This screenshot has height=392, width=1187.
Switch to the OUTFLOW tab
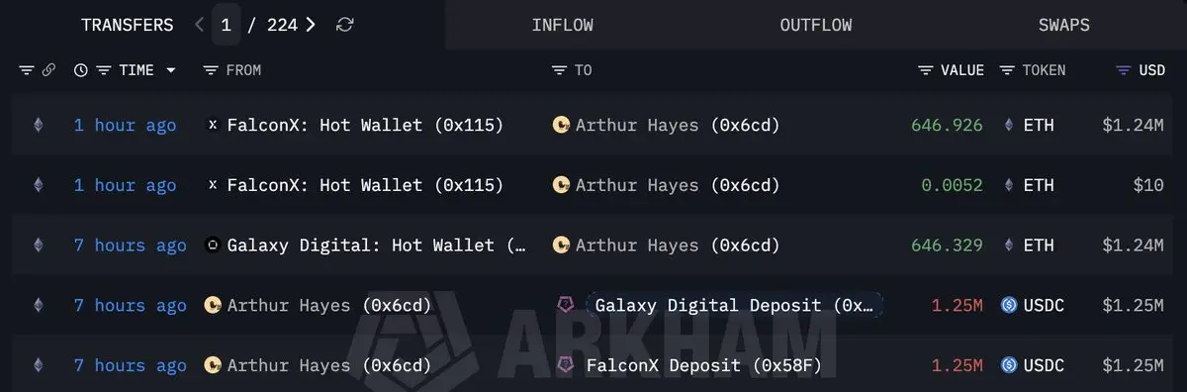(x=815, y=25)
